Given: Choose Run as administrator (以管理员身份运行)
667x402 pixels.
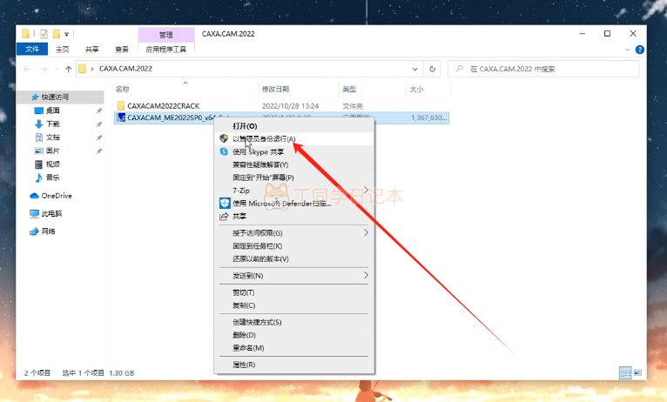Looking at the screenshot, I should coord(294,139).
